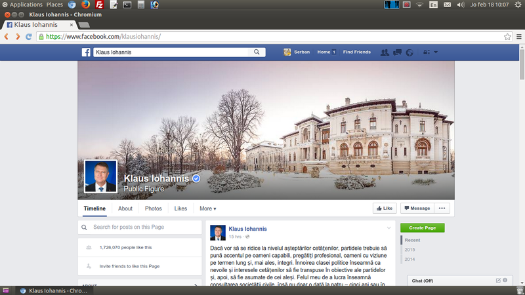Screen dimensions: 525x295
Task: Expand post options chevron on post
Action: [x=388, y=228]
